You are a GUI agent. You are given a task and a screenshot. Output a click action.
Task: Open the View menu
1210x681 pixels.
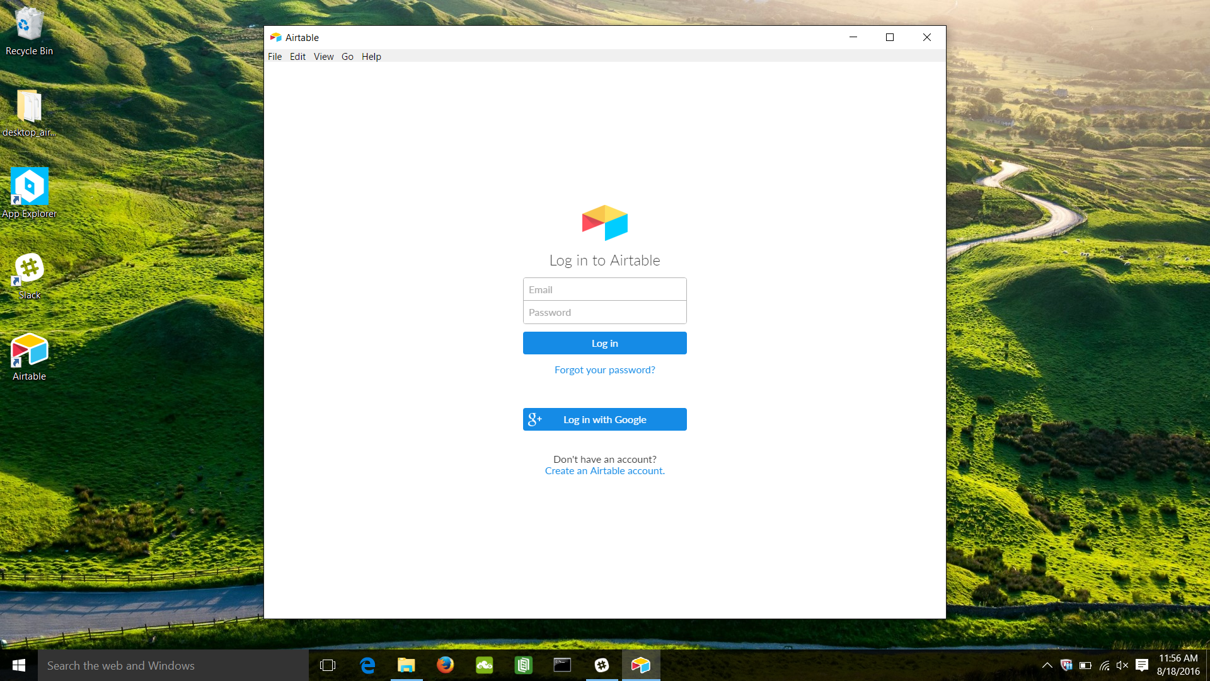(323, 57)
